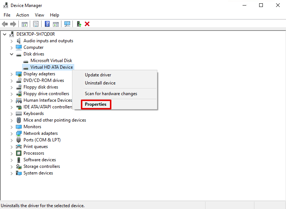Click the Forward arrow in toolbar

click(x=13, y=24)
